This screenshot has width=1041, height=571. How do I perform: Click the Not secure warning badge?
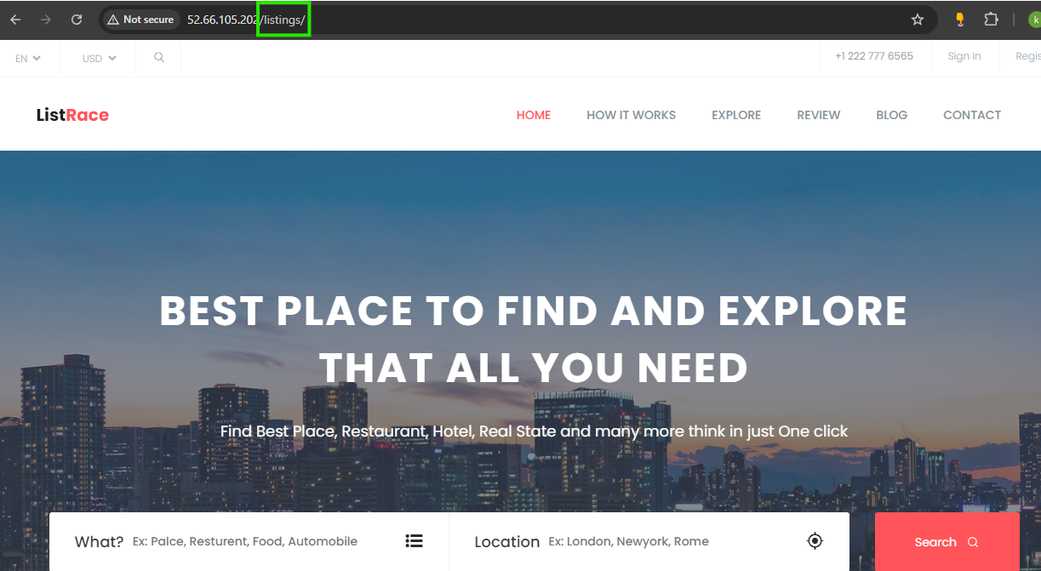point(140,20)
